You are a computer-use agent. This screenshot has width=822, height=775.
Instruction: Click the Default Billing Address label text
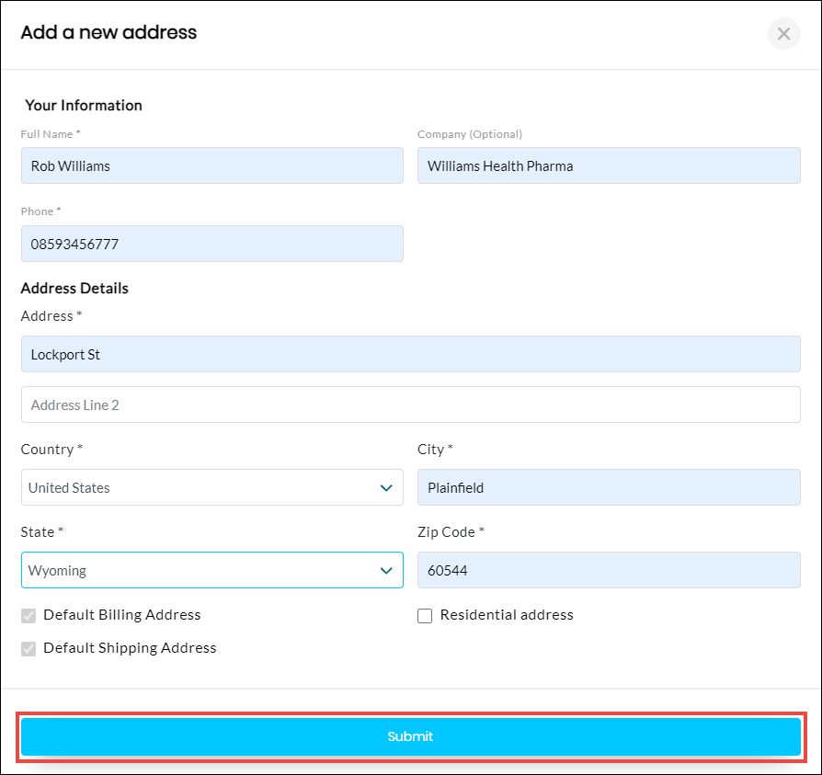[x=122, y=615]
